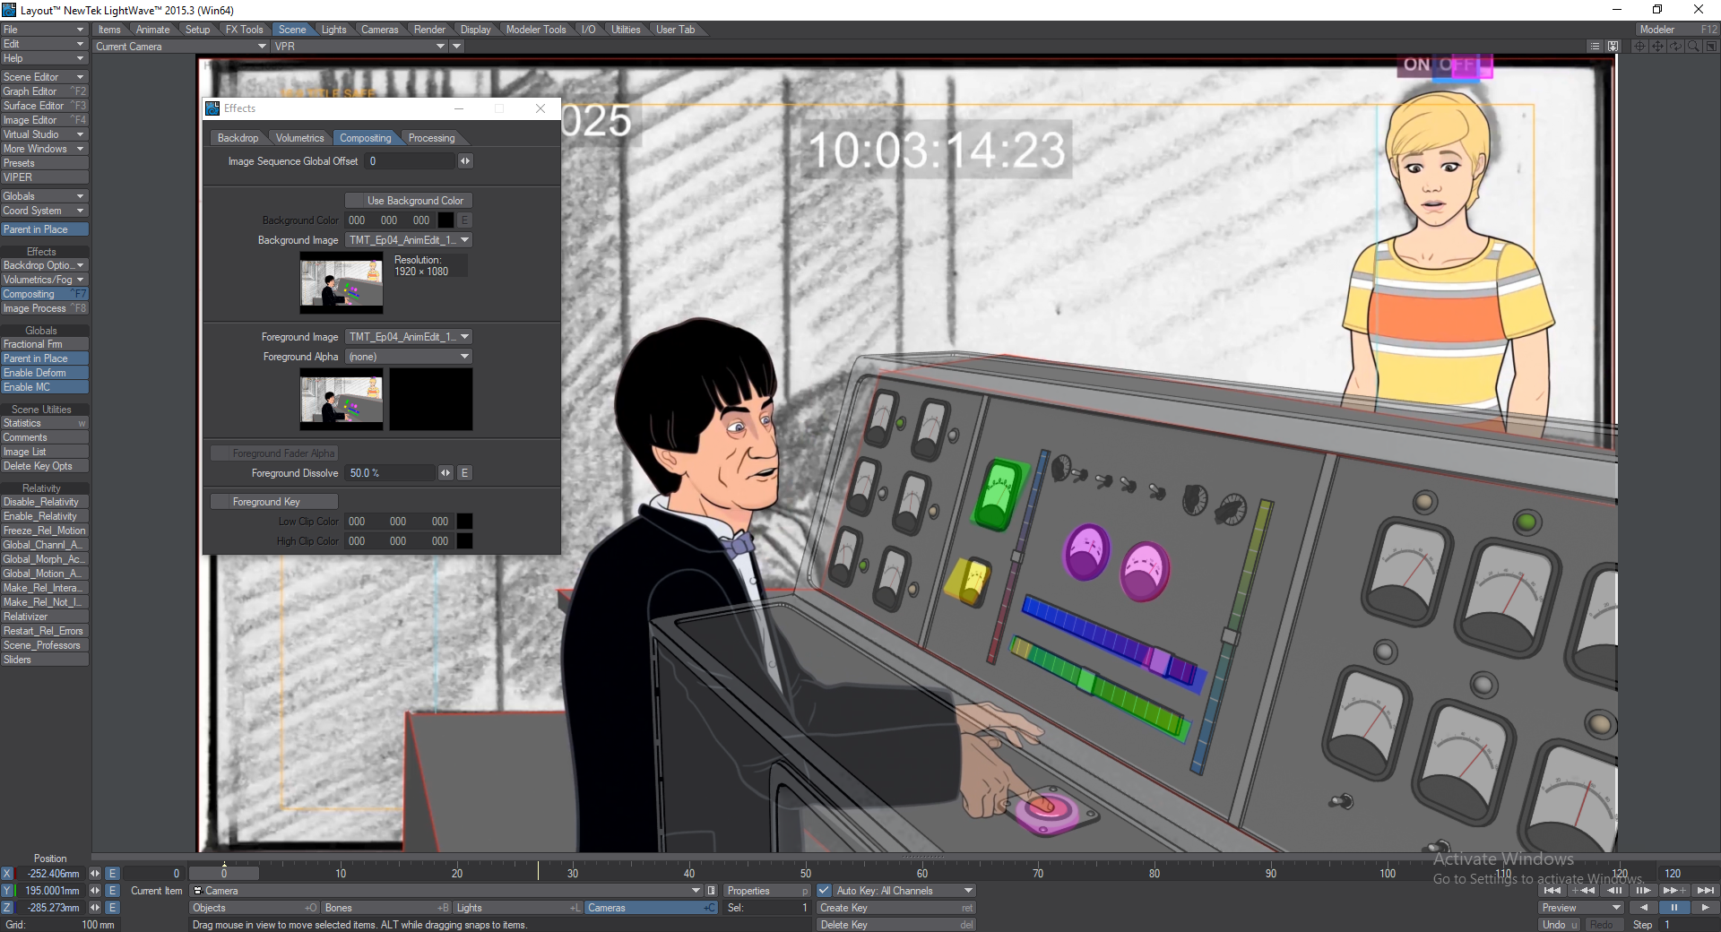Toggle Foreground Key option
Viewport: 1721px width, 932px height.
coord(274,502)
